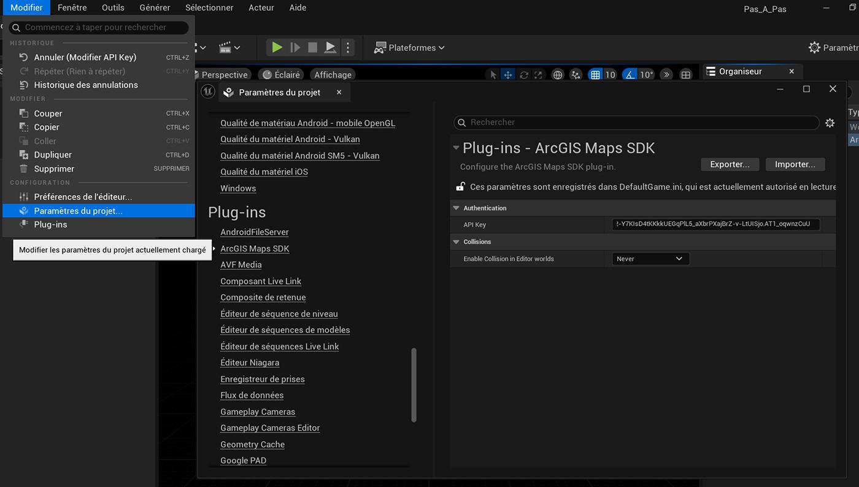Start Play in Editor with green play button
Viewport: 859px width, 487px height.
pyautogui.click(x=277, y=47)
